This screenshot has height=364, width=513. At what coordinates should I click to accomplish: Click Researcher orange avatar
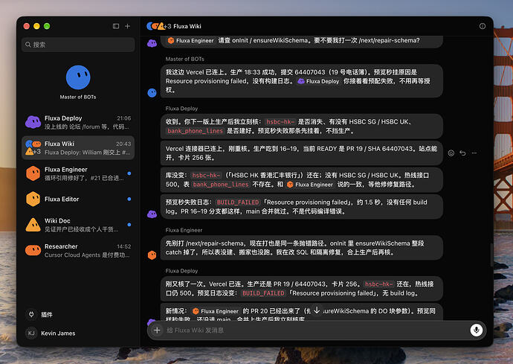33,250
